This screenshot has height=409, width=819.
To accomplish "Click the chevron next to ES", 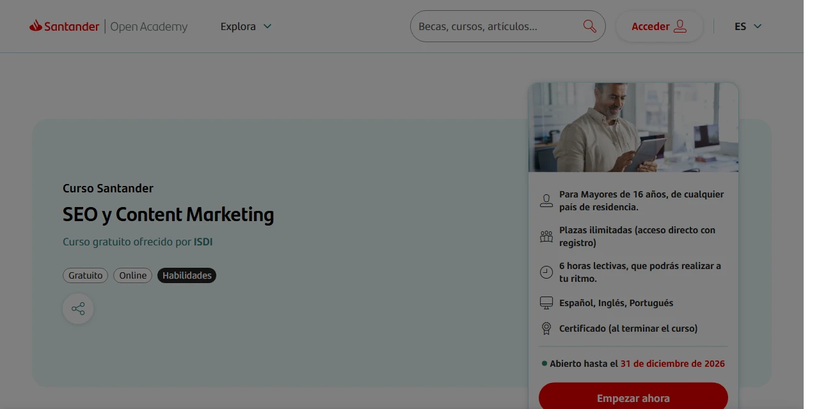I will coord(758,26).
